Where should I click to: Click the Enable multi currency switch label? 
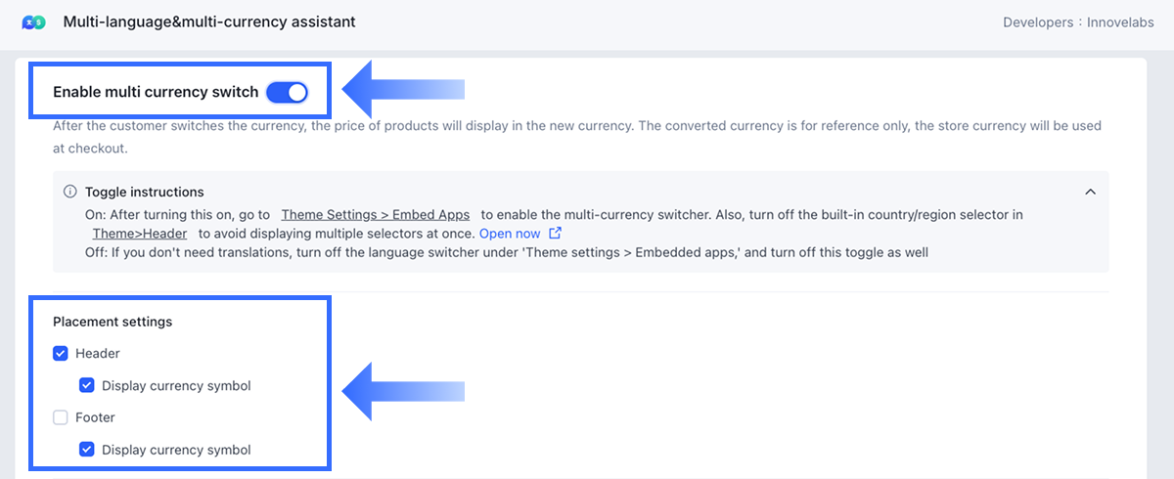pos(156,92)
